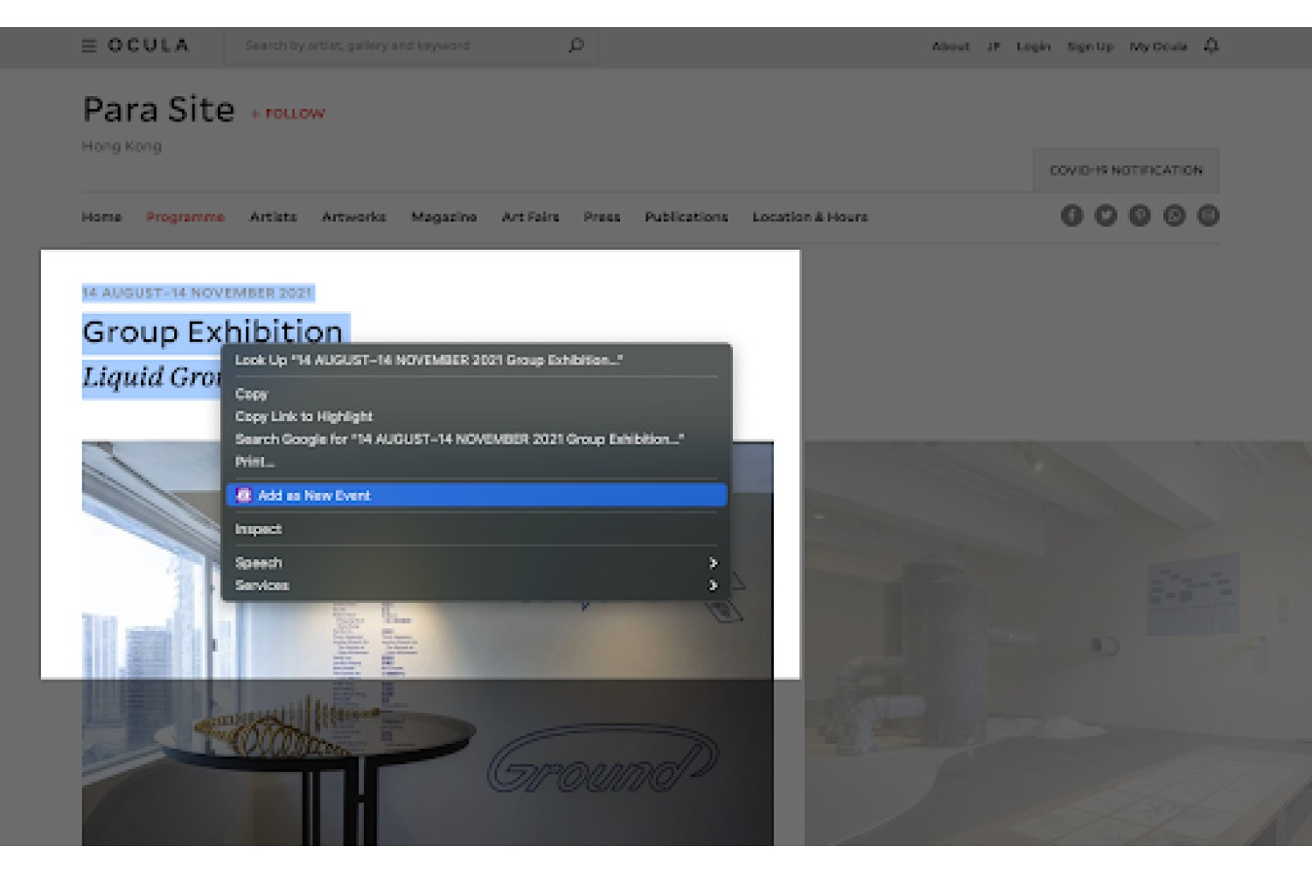
Task: Click the Liquid Ground italic title
Action: tap(151, 378)
